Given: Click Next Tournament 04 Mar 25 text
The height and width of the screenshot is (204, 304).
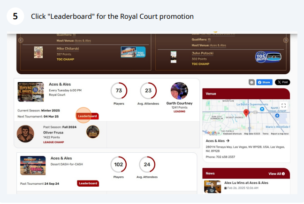Looking at the screenshot, I should click(x=38, y=117).
